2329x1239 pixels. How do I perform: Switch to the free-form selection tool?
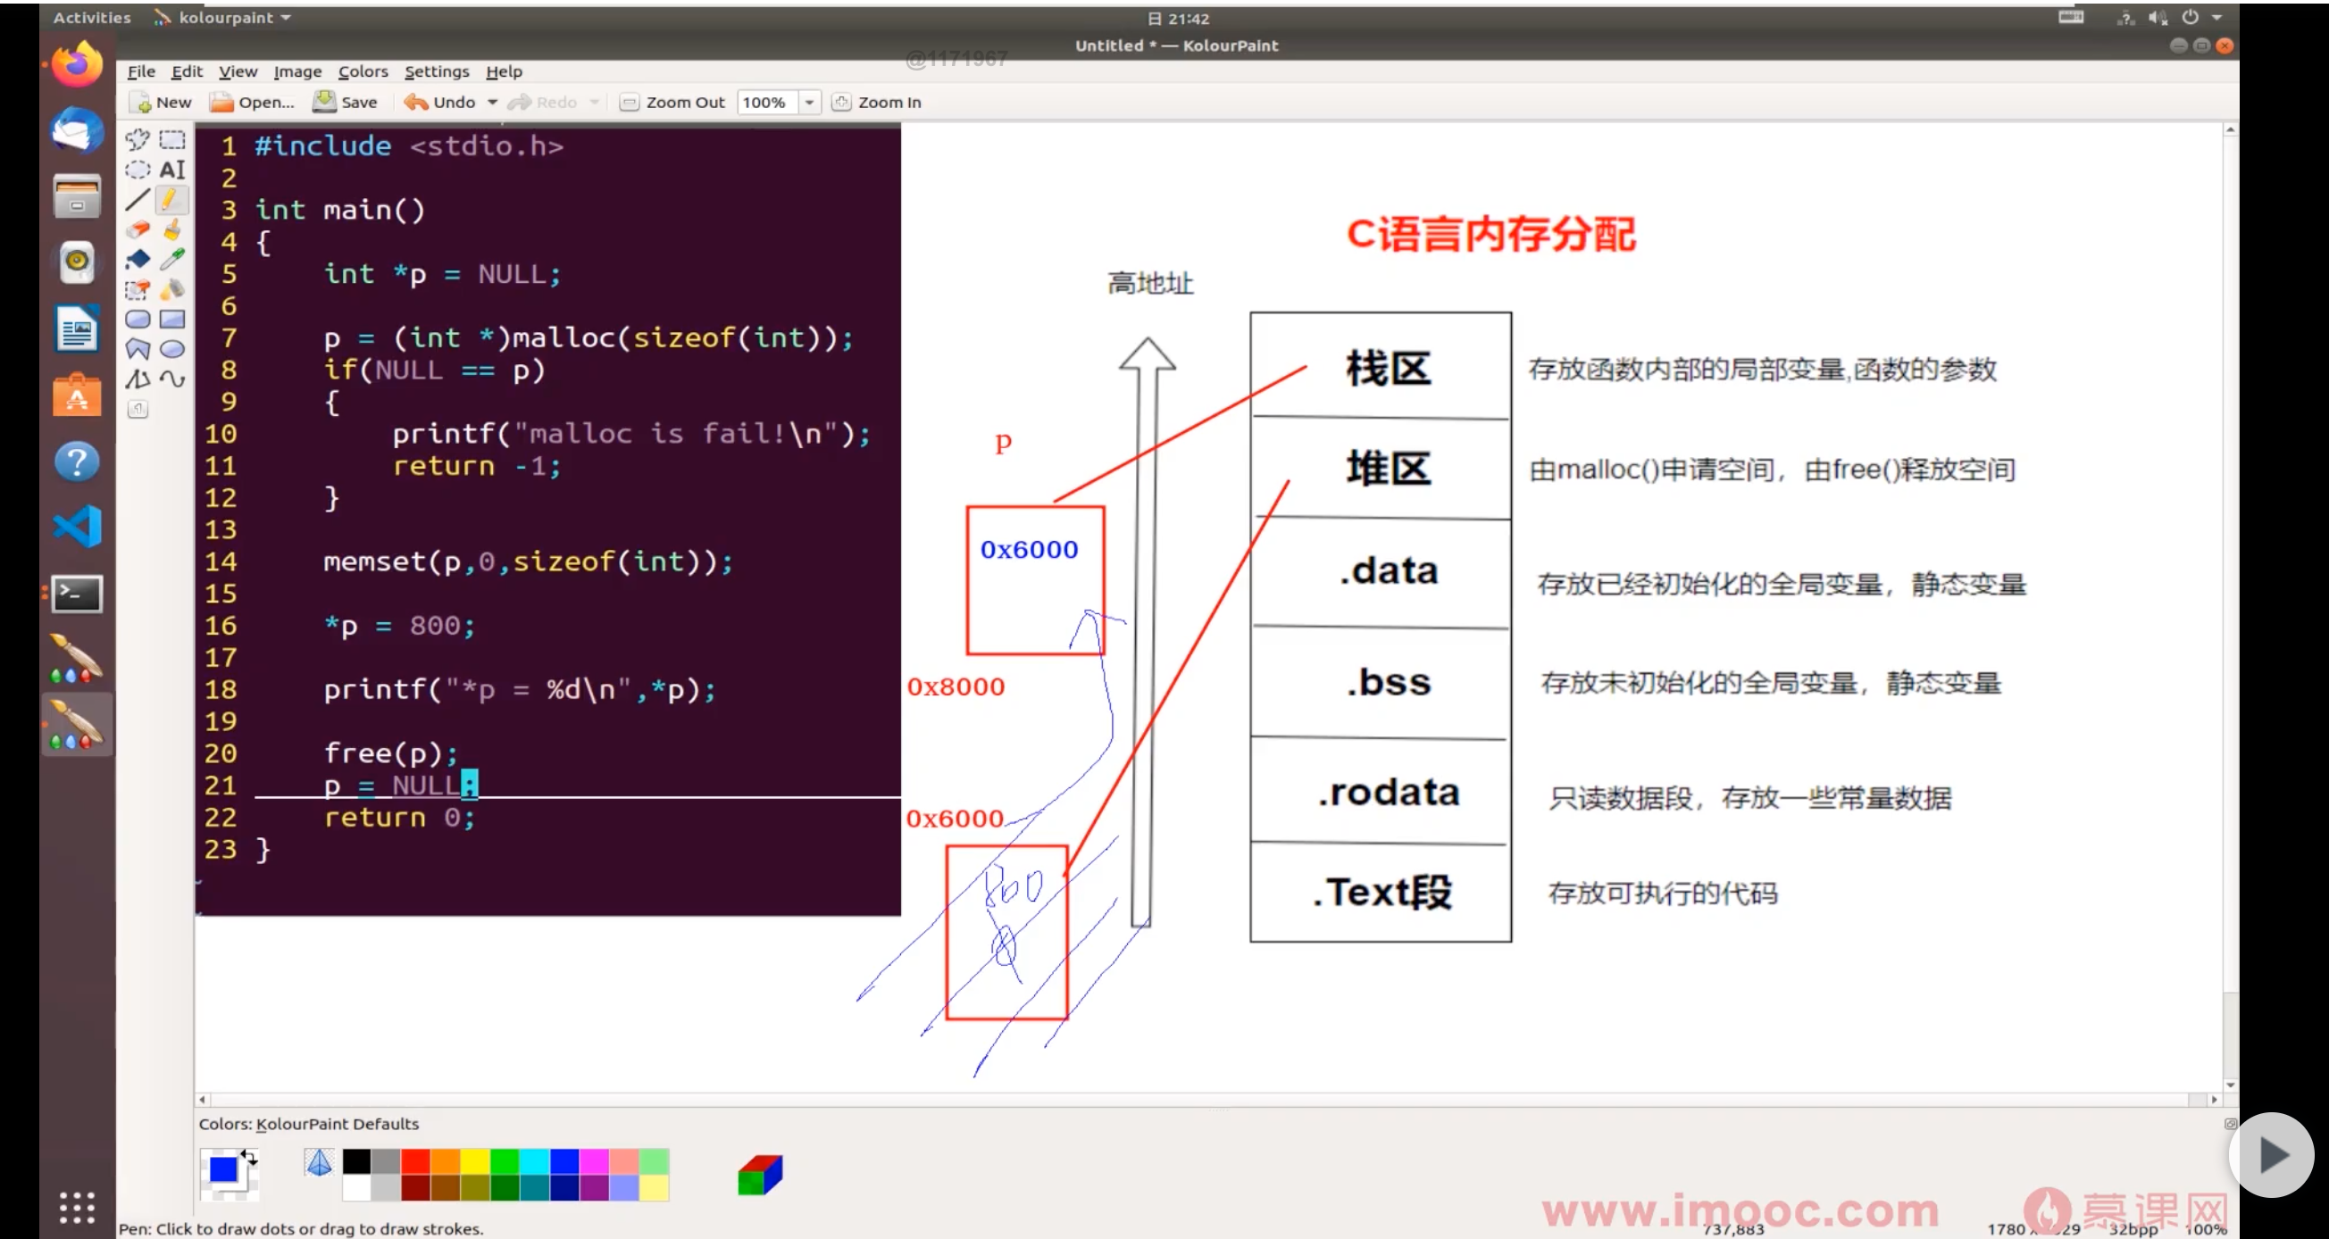tap(138, 140)
